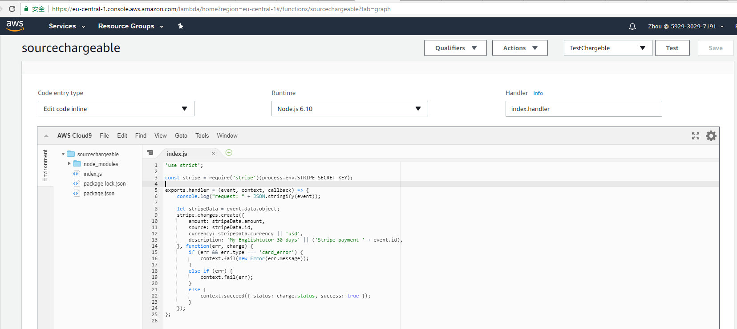Reload the browser page

click(x=12, y=9)
